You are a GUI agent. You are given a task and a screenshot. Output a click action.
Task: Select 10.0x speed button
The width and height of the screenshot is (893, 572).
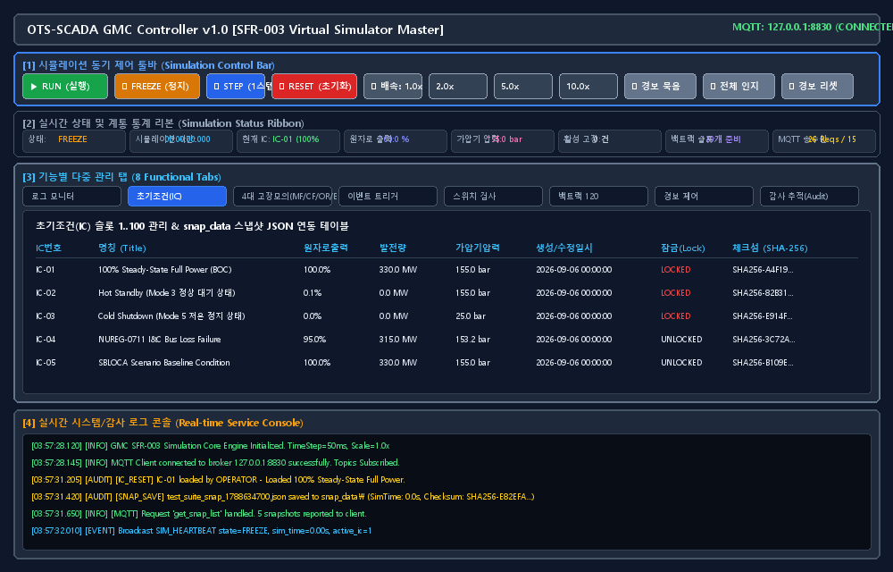[x=588, y=87]
